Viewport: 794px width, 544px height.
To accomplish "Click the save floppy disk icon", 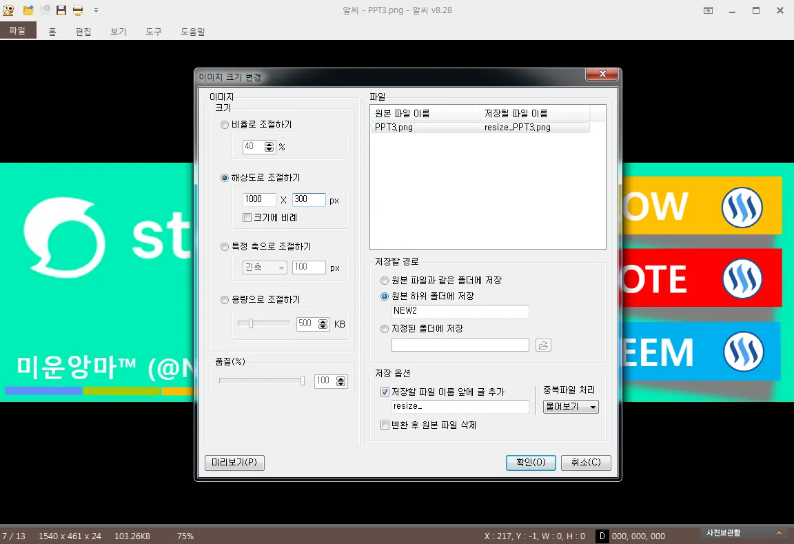I will click(61, 10).
